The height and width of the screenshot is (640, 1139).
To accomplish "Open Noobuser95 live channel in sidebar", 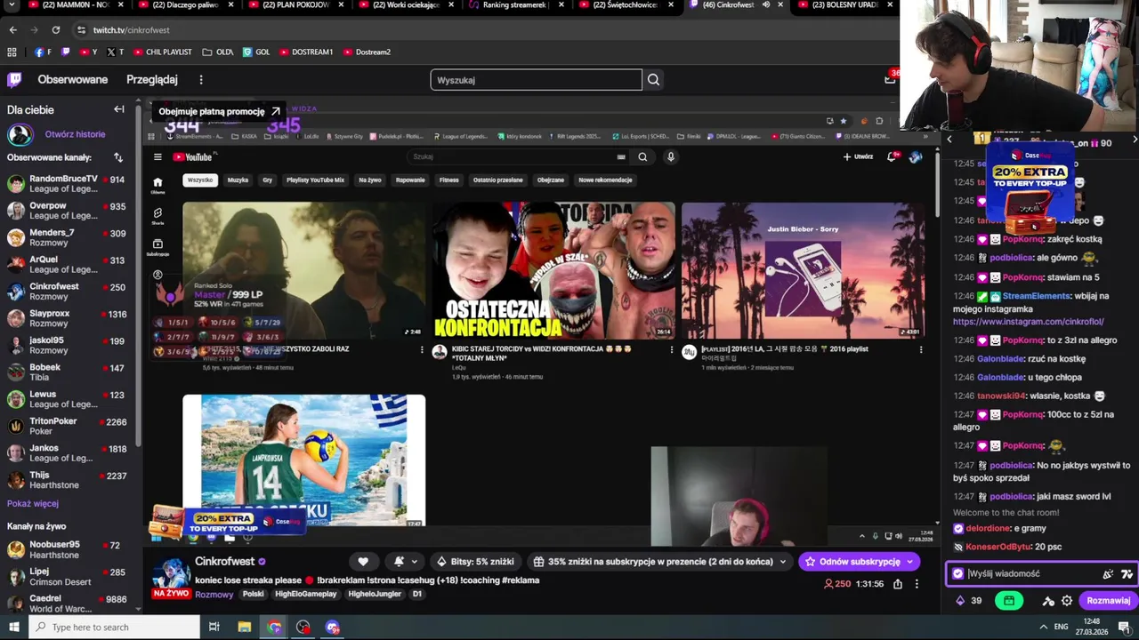I will 67,549.
